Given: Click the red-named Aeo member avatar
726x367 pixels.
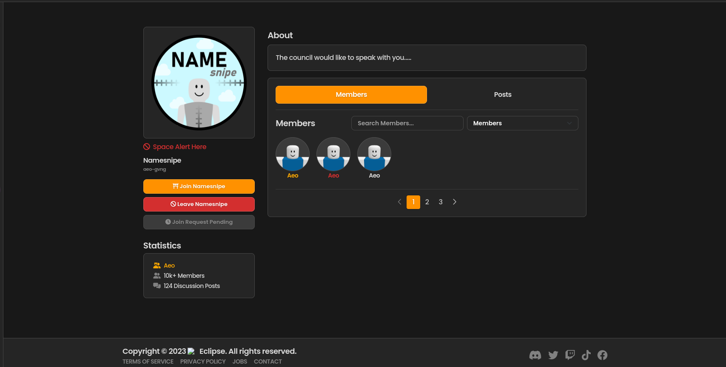Looking at the screenshot, I should coord(333,154).
